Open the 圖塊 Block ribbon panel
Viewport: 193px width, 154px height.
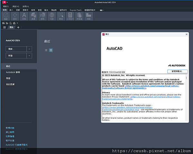click(42, 16)
